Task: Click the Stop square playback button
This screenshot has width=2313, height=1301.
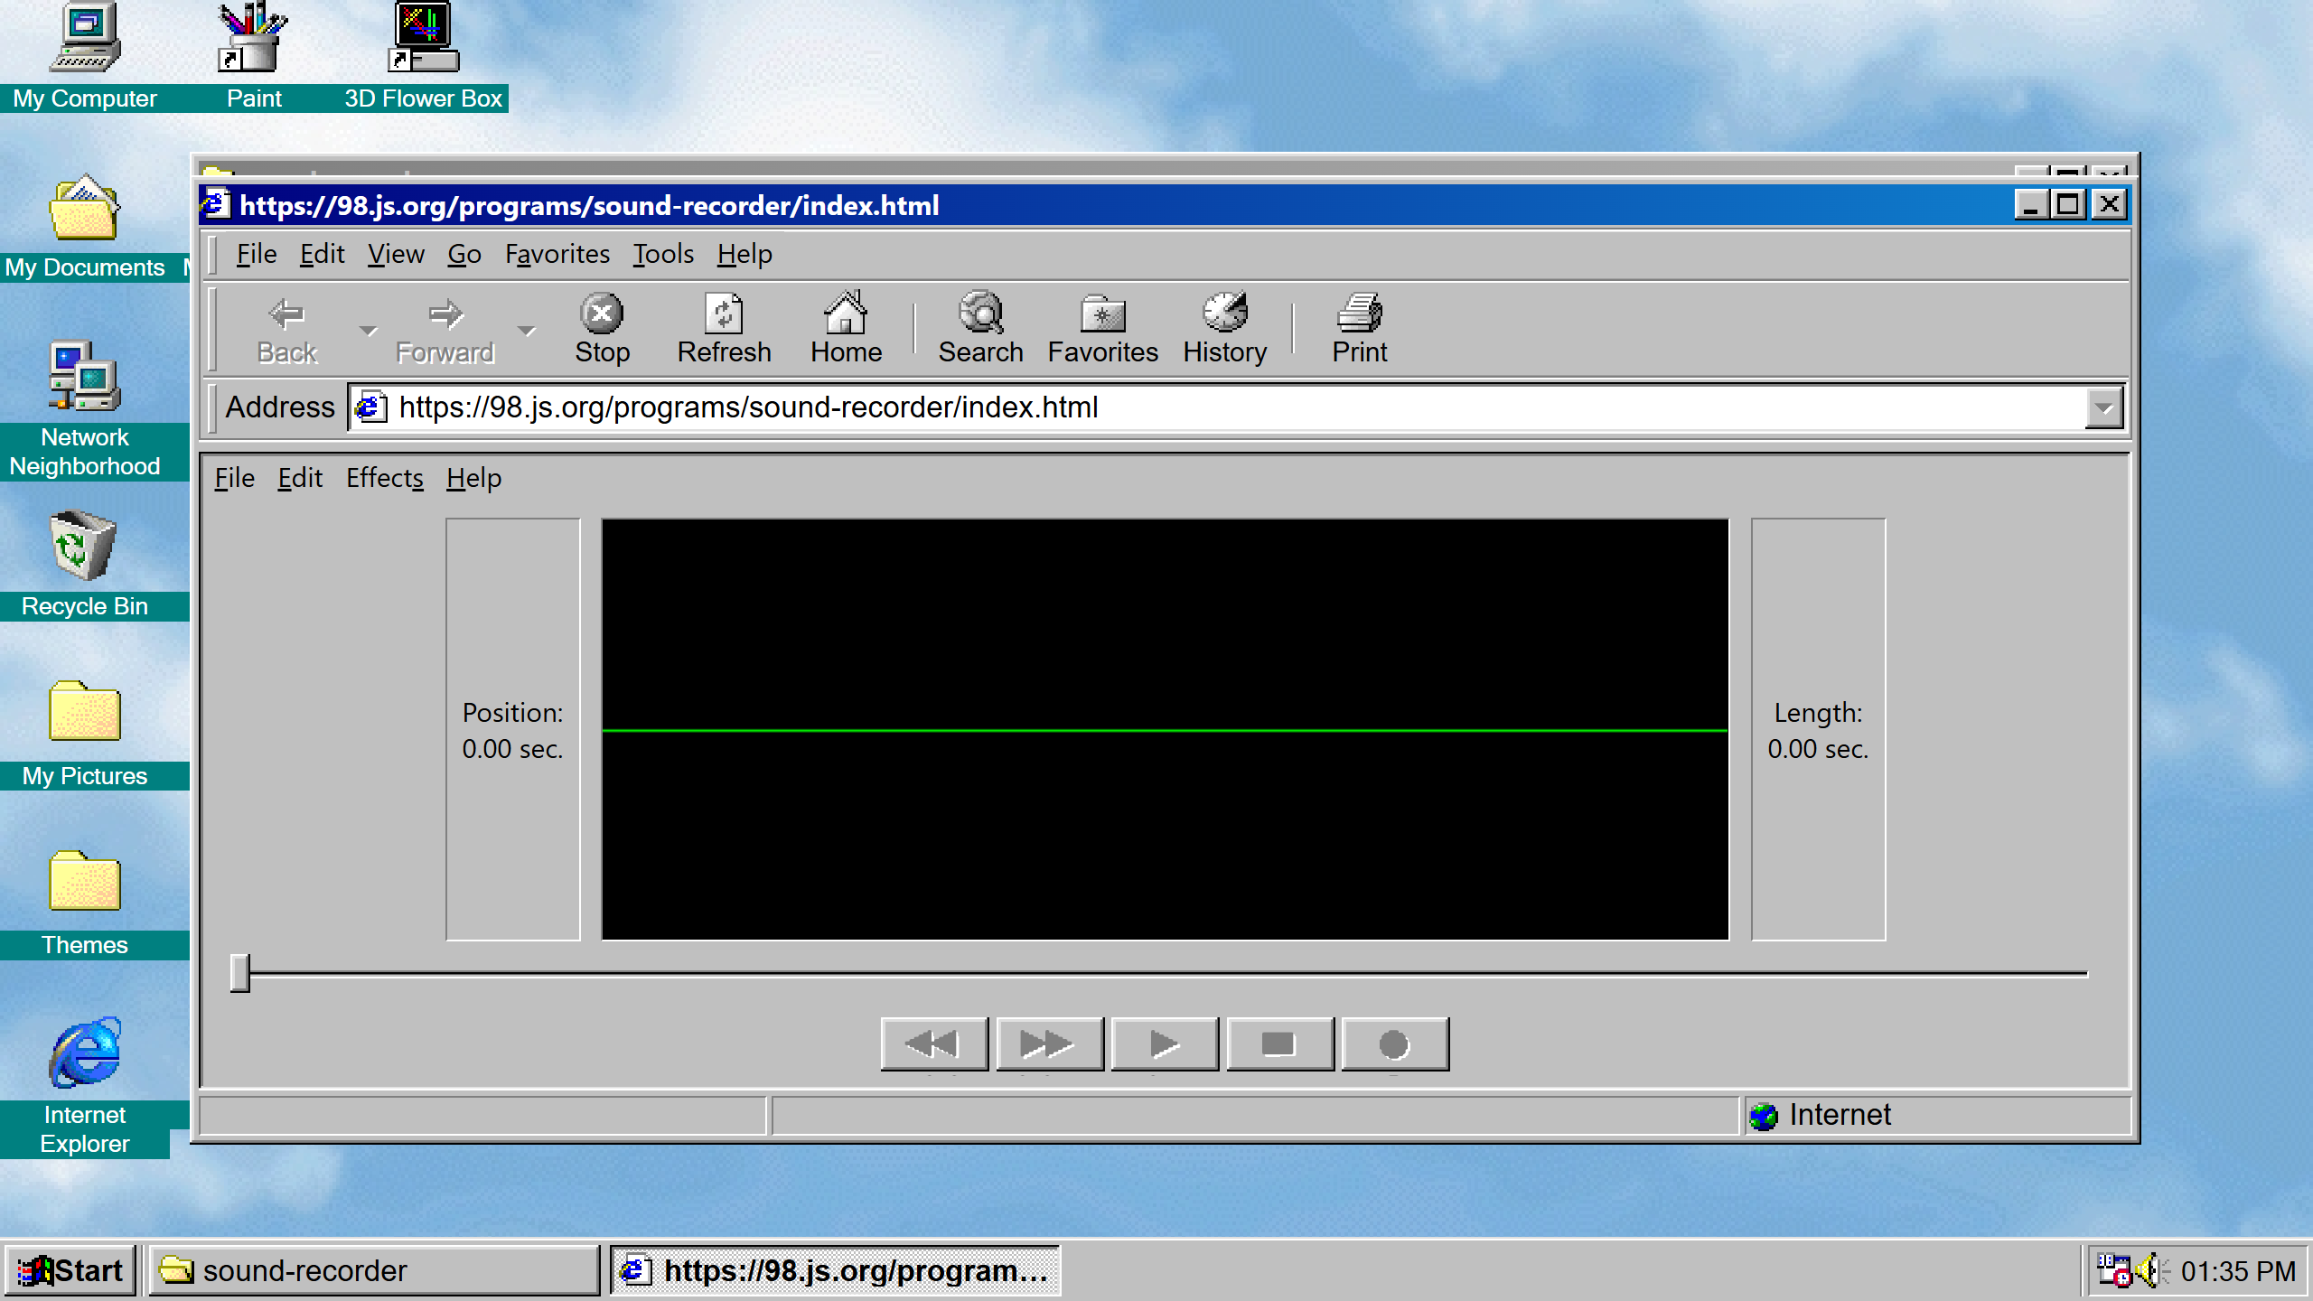Action: point(1279,1044)
